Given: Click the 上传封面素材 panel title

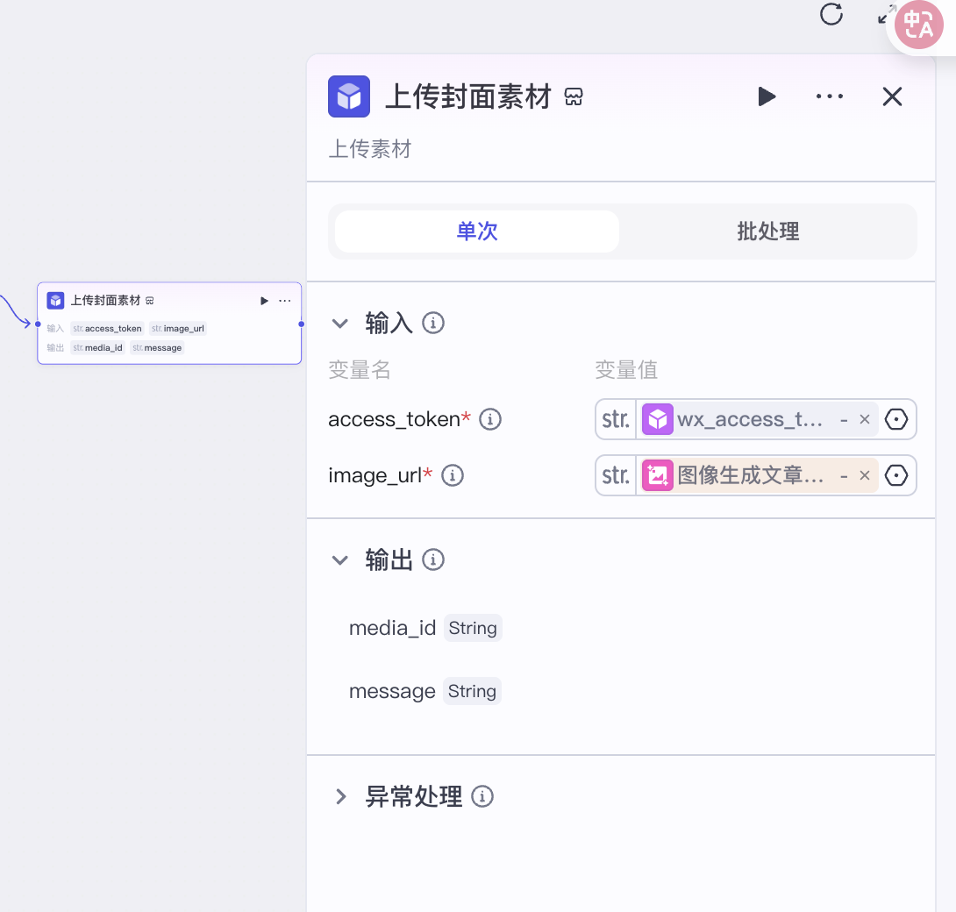Looking at the screenshot, I should 468,96.
